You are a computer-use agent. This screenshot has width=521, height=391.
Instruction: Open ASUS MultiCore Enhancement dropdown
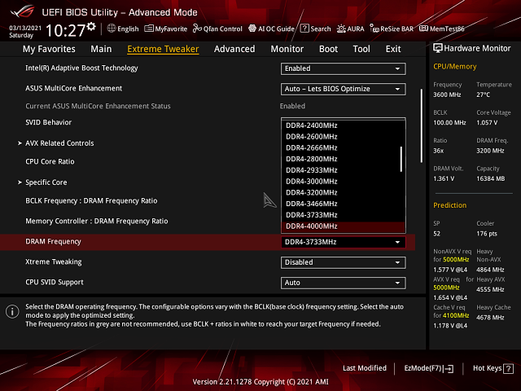343,89
